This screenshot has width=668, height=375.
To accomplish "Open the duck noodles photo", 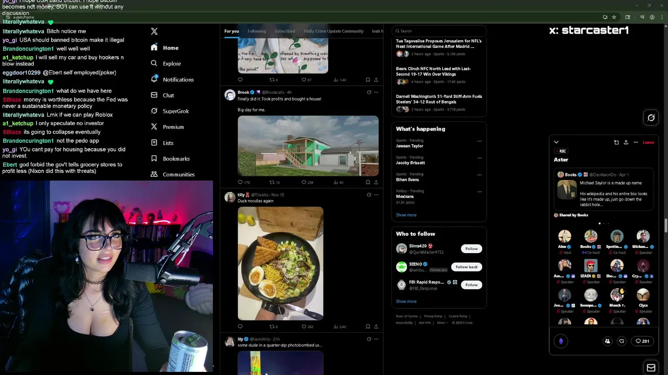I will (280, 263).
